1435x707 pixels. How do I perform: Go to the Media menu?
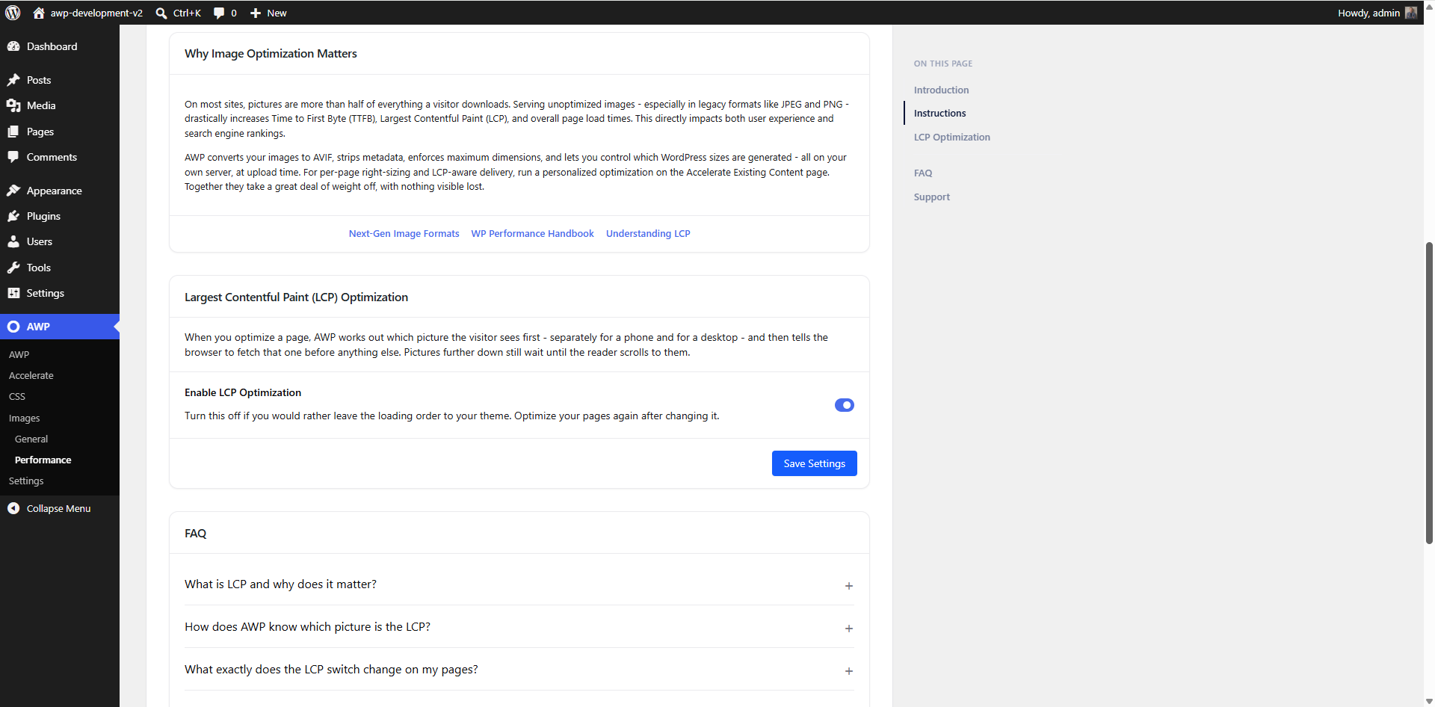coord(60,105)
